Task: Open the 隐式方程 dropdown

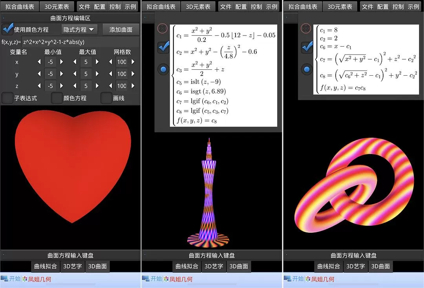Action: click(80, 29)
